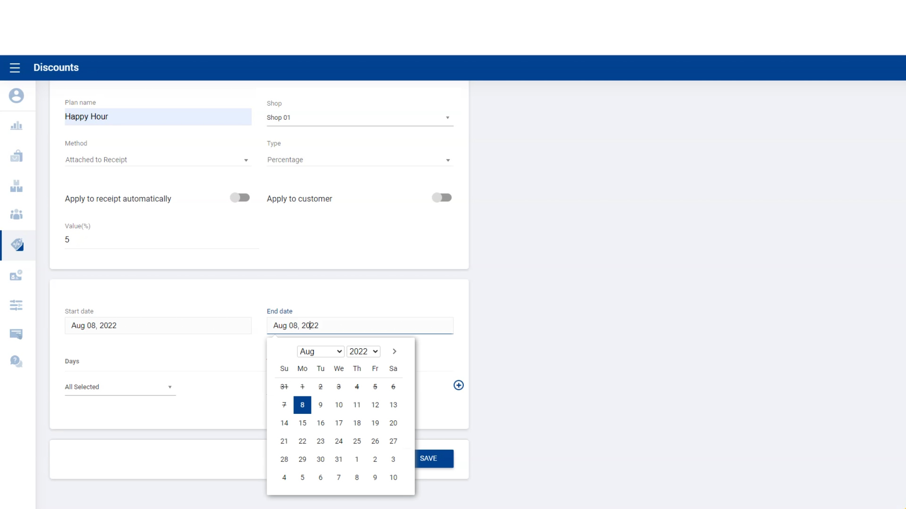Image resolution: width=906 pixels, height=509 pixels.
Task: Open the inventory boxes sidebar icon
Action: pyautogui.click(x=16, y=186)
